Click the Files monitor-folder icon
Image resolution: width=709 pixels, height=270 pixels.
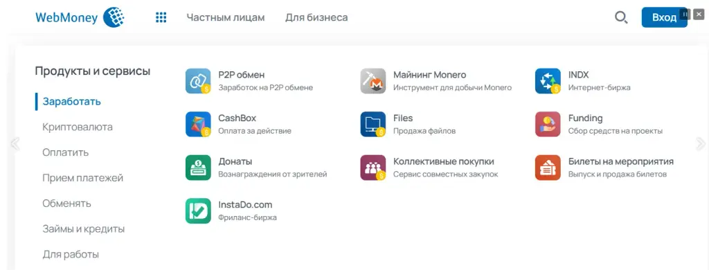[x=373, y=125]
